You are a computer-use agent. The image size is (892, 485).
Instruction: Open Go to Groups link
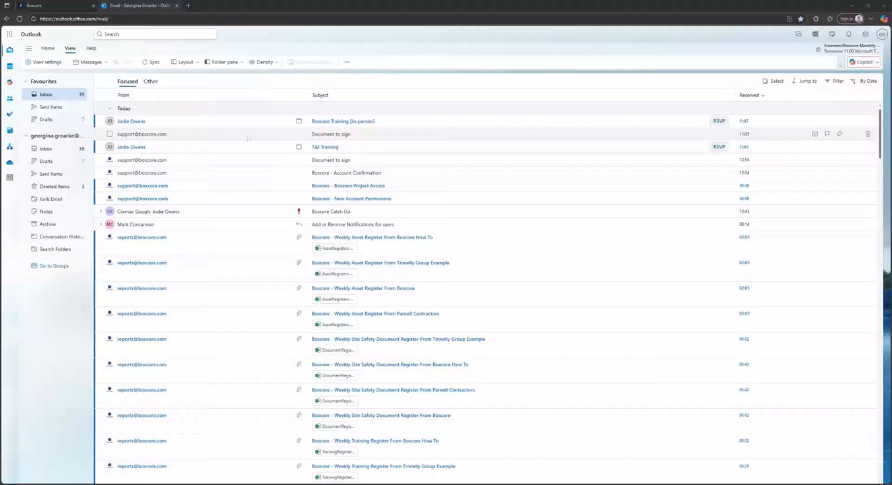(x=50, y=266)
